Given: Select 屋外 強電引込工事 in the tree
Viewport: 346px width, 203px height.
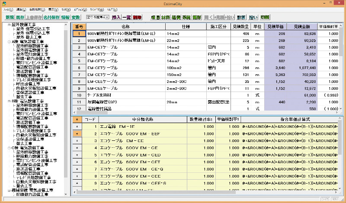Looking at the screenshot, I should click(x=33, y=29).
